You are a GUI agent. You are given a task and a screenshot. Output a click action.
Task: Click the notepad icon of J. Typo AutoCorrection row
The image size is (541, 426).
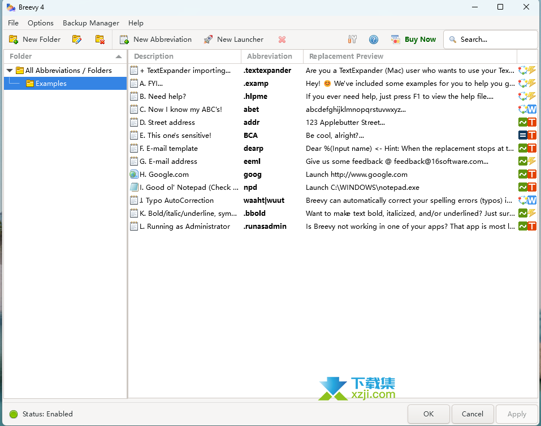134,201
